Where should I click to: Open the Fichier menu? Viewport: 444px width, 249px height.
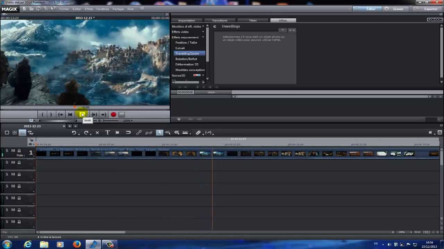click(x=64, y=9)
